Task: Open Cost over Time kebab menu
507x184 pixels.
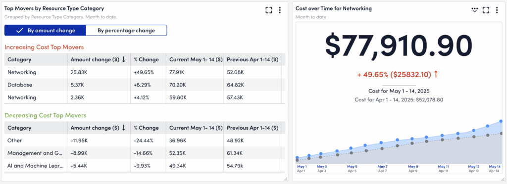Action: (497, 10)
